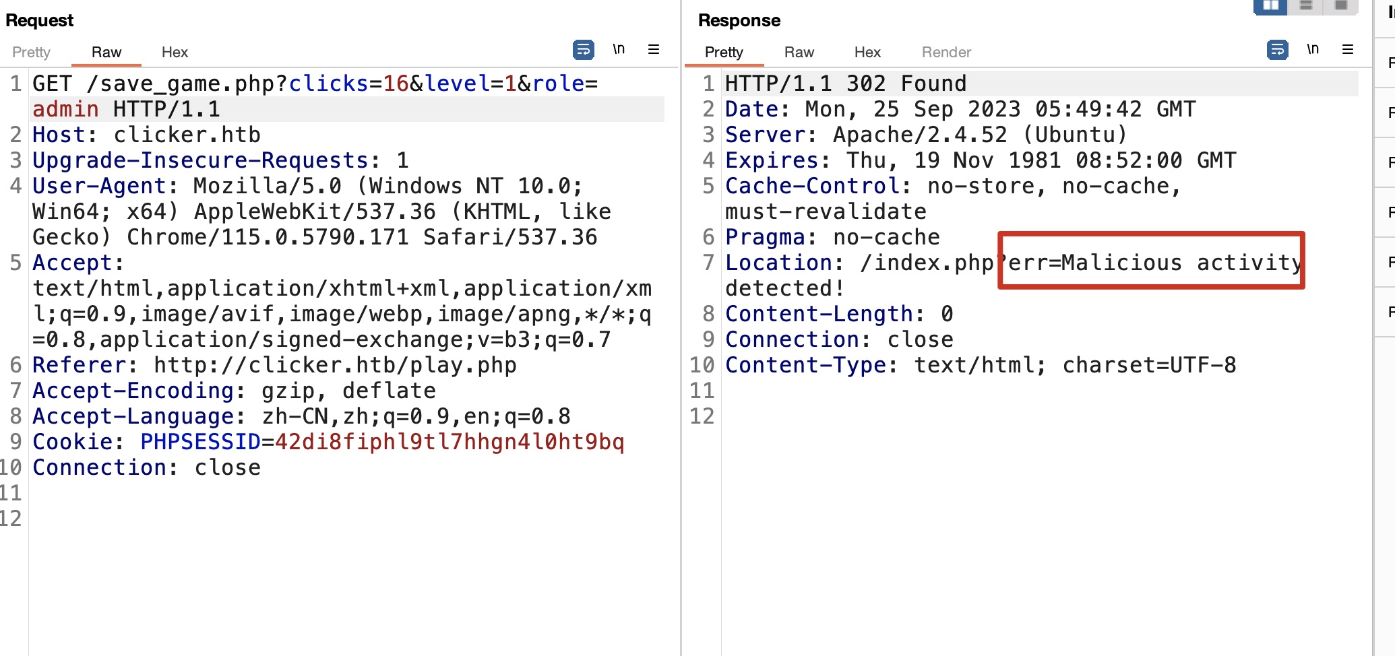1395x656 pixels.
Task: Switch Request view to Hex tab
Action: [x=175, y=52]
